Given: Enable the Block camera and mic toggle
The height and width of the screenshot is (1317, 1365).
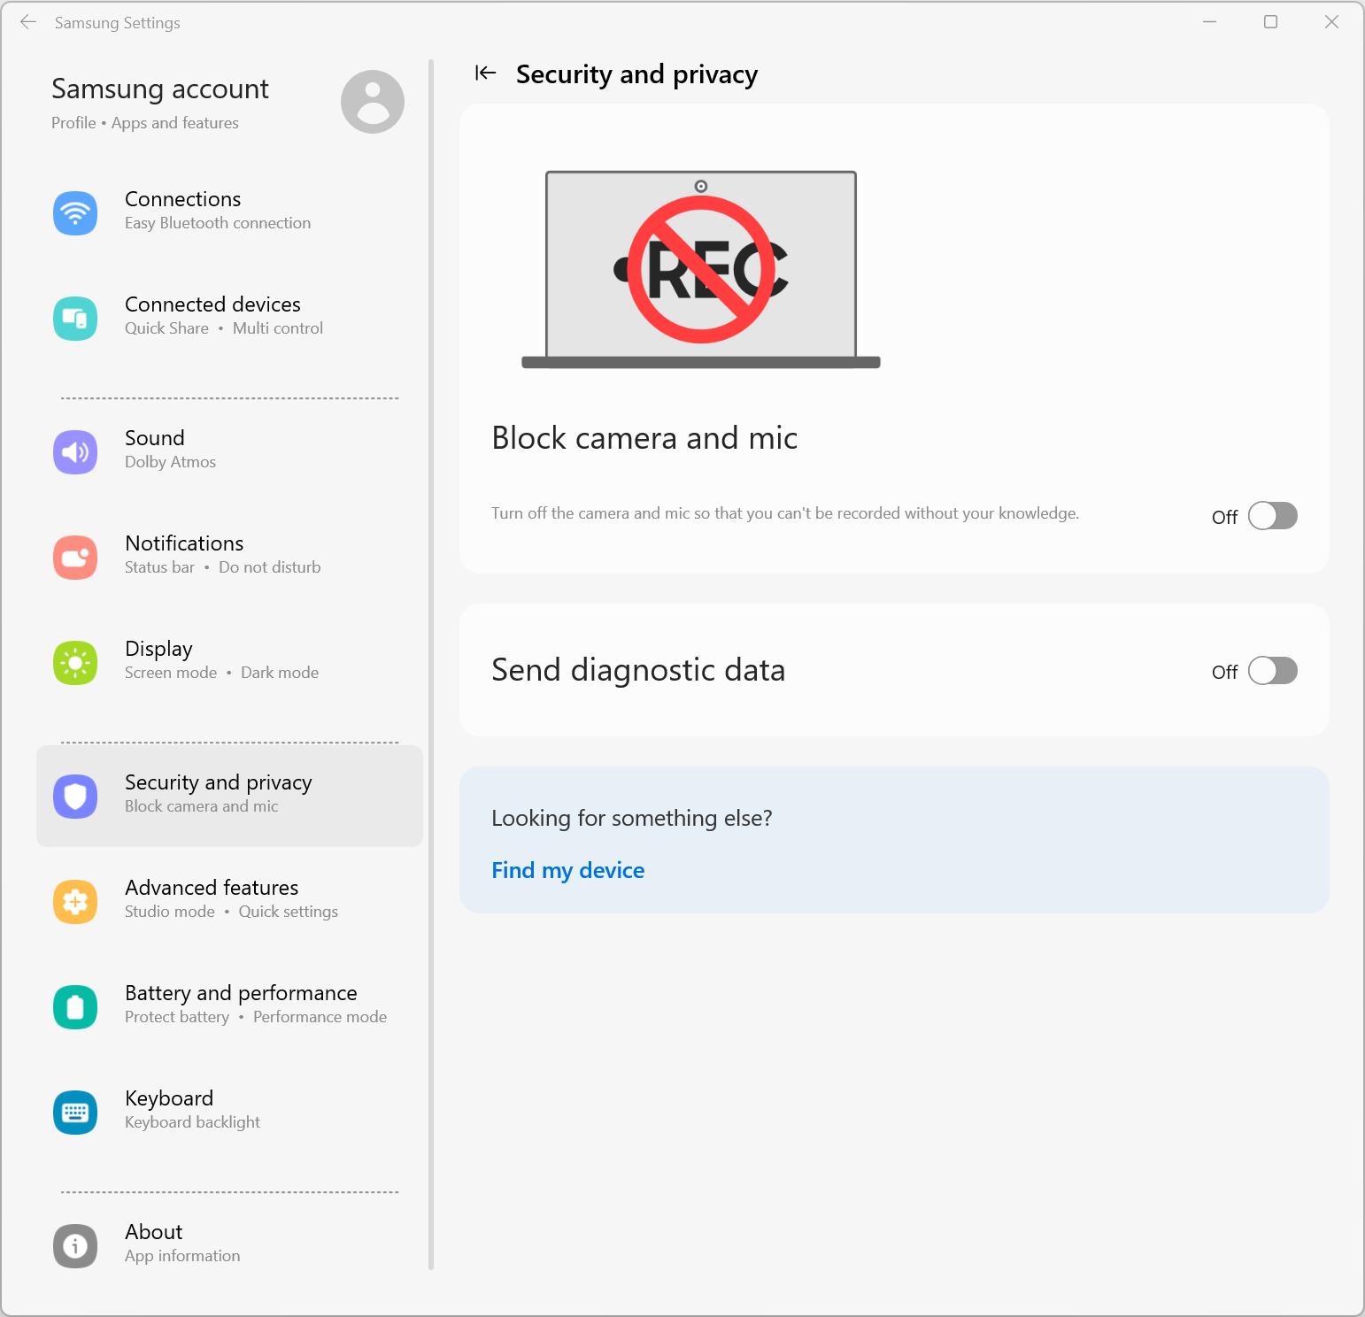Looking at the screenshot, I should pyautogui.click(x=1272, y=516).
